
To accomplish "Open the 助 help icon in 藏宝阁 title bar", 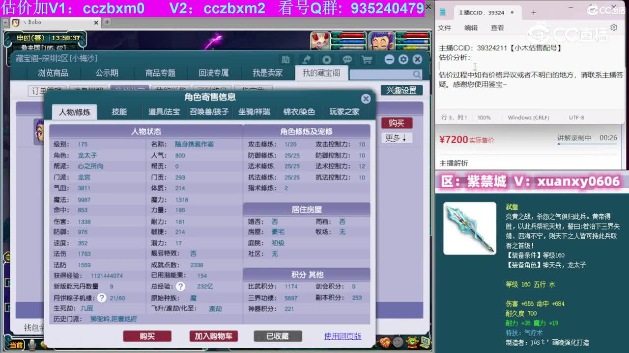I will click(x=286, y=60).
